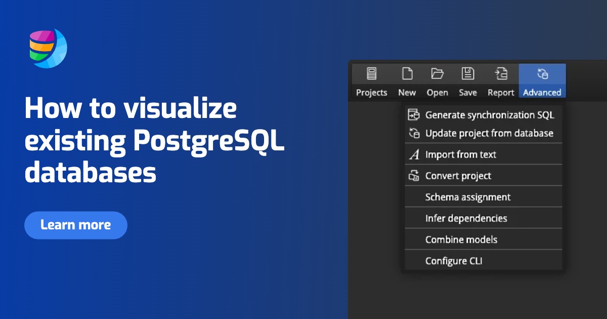The width and height of the screenshot is (607, 319).
Task: Click the Update project from database icon
Action: pyautogui.click(x=414, y=134)
